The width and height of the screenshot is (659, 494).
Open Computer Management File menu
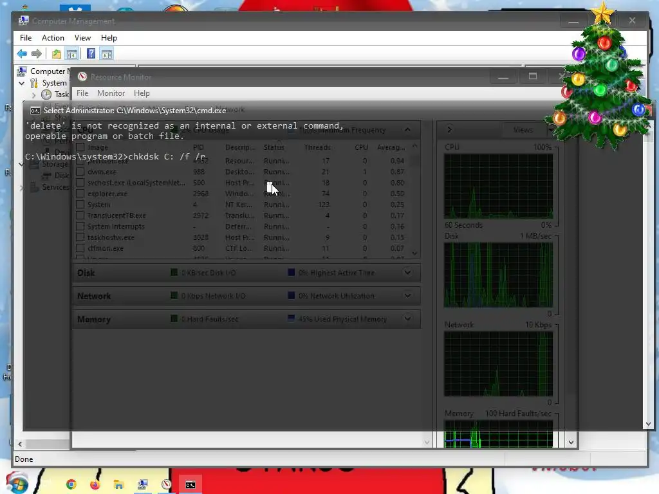[26, 38]
